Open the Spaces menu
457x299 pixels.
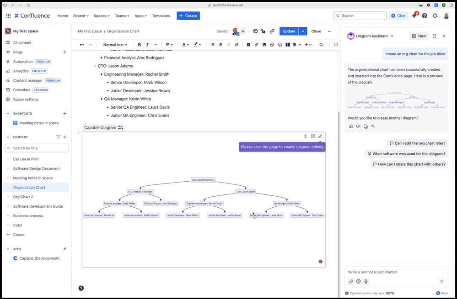pos(102,16)
